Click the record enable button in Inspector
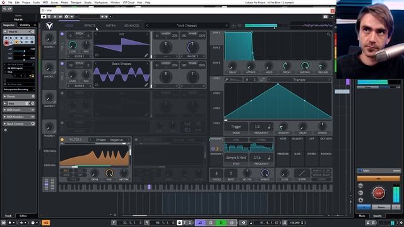 pos(6,42)
